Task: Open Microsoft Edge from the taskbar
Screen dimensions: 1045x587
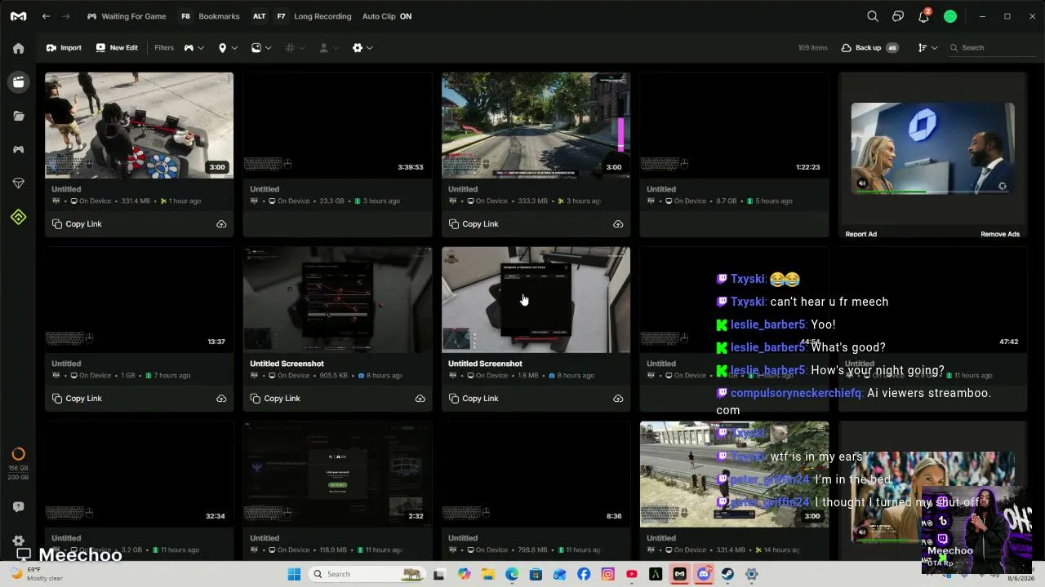Action: [x=512, y=574]
